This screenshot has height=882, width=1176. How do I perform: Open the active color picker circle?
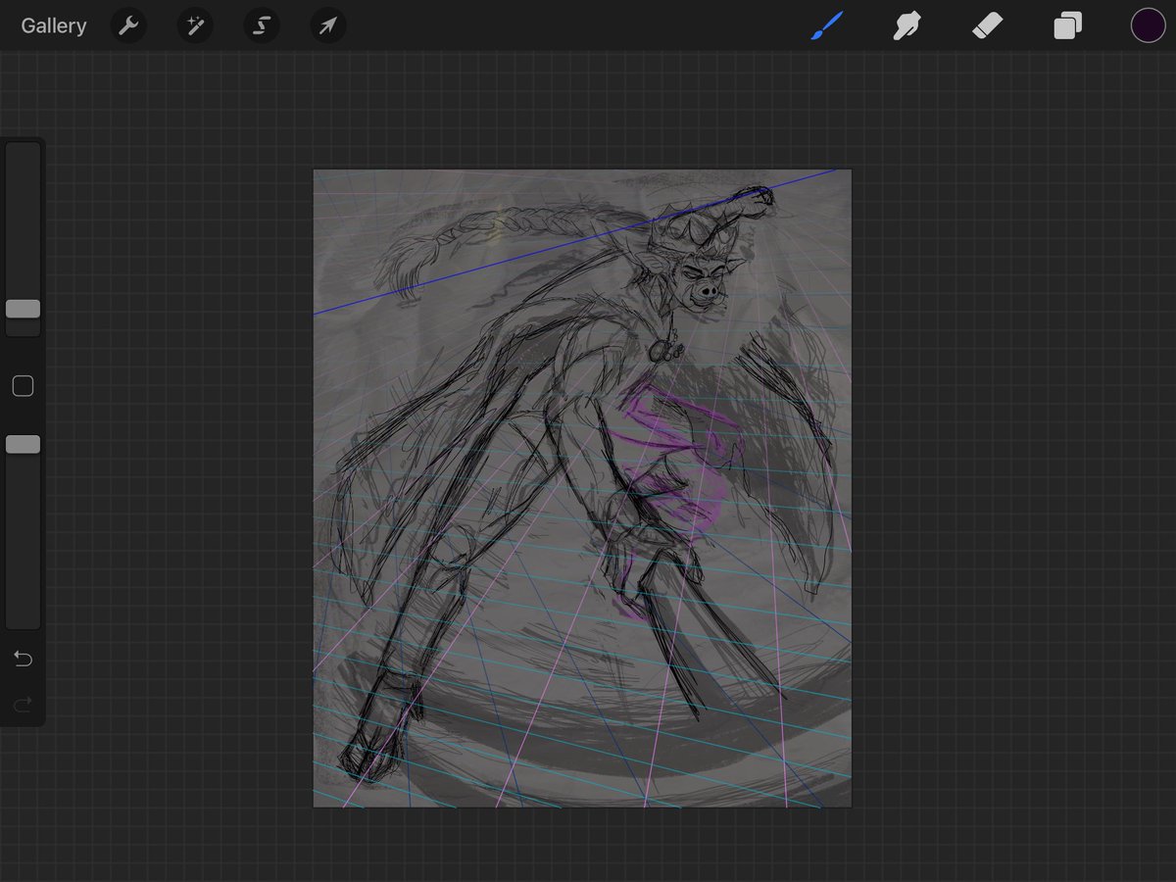(x=1149, y=25)
